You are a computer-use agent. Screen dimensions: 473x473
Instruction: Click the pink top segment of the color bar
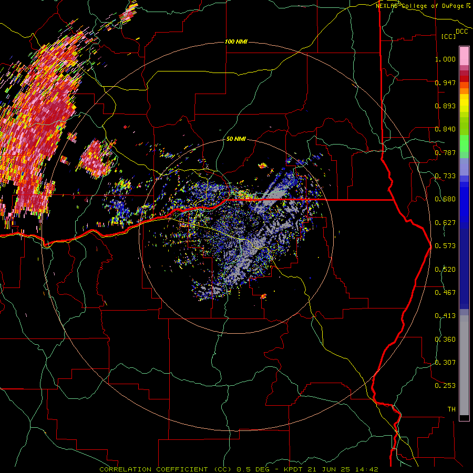coord(464,56)
